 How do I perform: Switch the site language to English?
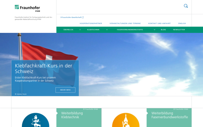point(182,23)
